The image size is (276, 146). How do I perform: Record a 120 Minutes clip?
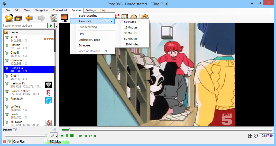pyautogui.click(x=132, y=44)
